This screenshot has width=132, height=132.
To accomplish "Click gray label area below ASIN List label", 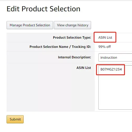I will coord(51,90).
